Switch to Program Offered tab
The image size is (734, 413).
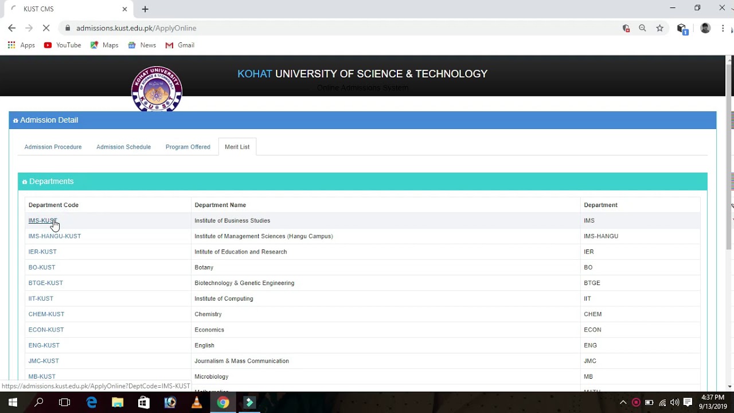(x=188, y=147)
